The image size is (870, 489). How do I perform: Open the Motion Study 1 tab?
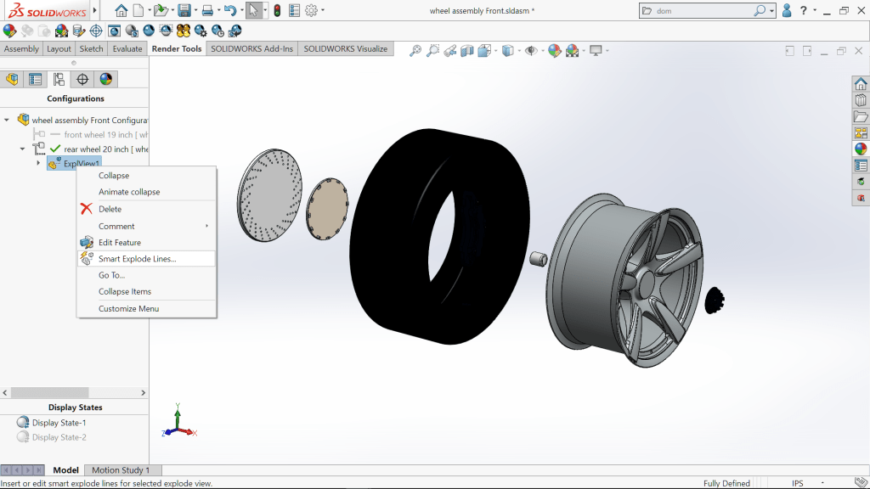click(x=120, y=470)
